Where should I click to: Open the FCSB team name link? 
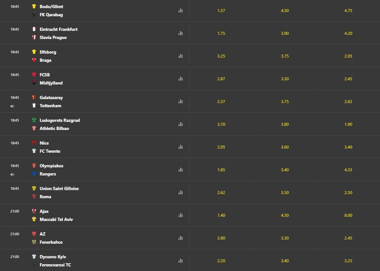coord(45,75)
